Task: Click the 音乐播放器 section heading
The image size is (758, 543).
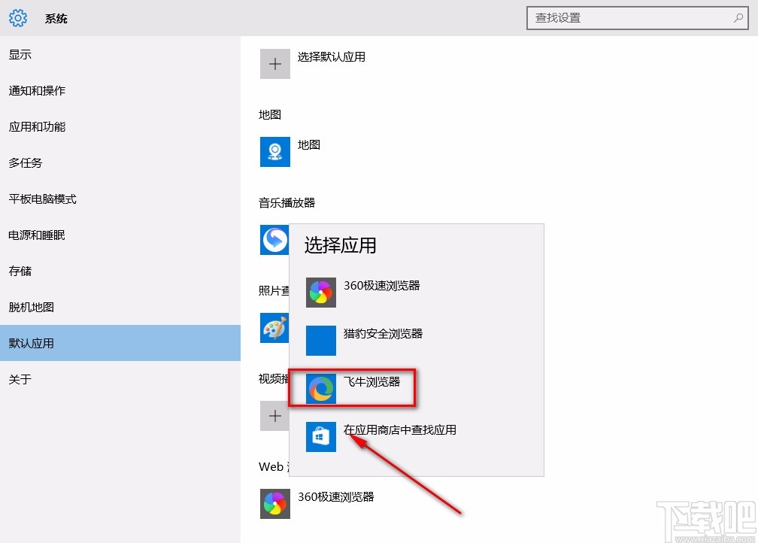Action: pos(287,202)
